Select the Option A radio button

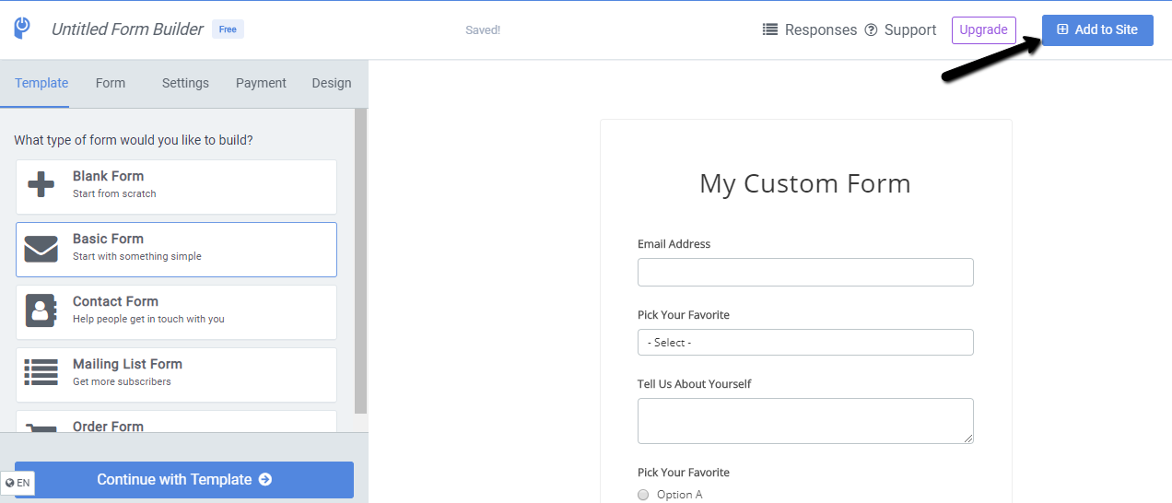[x=643, y=495]
